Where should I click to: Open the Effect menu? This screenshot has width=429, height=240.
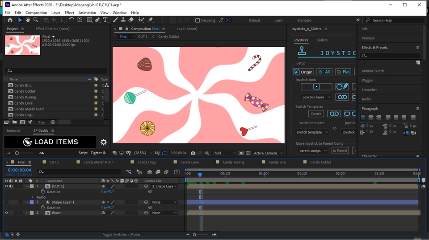pos(69,12)
